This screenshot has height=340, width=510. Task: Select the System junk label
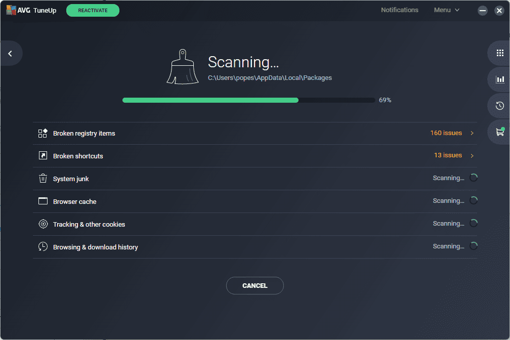(x=71, y=179)
